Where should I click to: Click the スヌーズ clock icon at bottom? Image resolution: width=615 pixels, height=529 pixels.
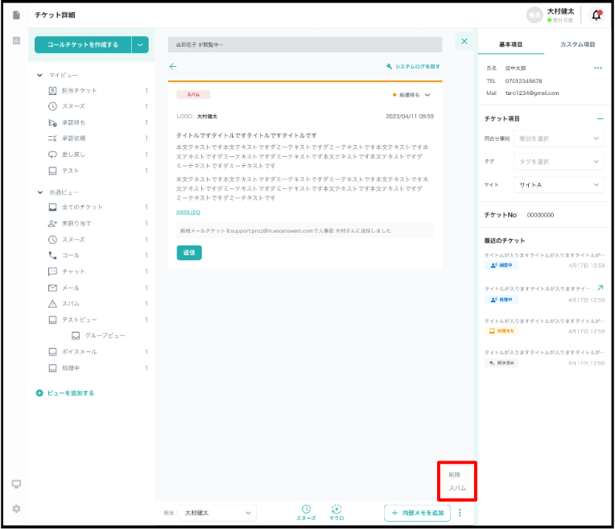(x=306, y=509)
